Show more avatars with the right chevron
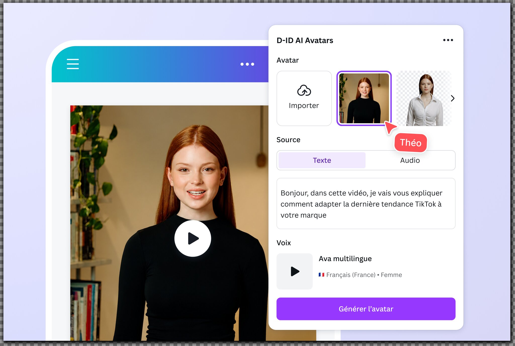The image size is (515, 346). 453,98
